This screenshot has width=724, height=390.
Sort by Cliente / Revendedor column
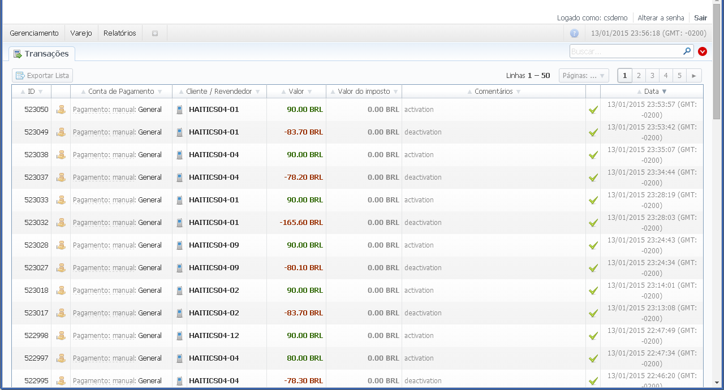pos(219,92)
